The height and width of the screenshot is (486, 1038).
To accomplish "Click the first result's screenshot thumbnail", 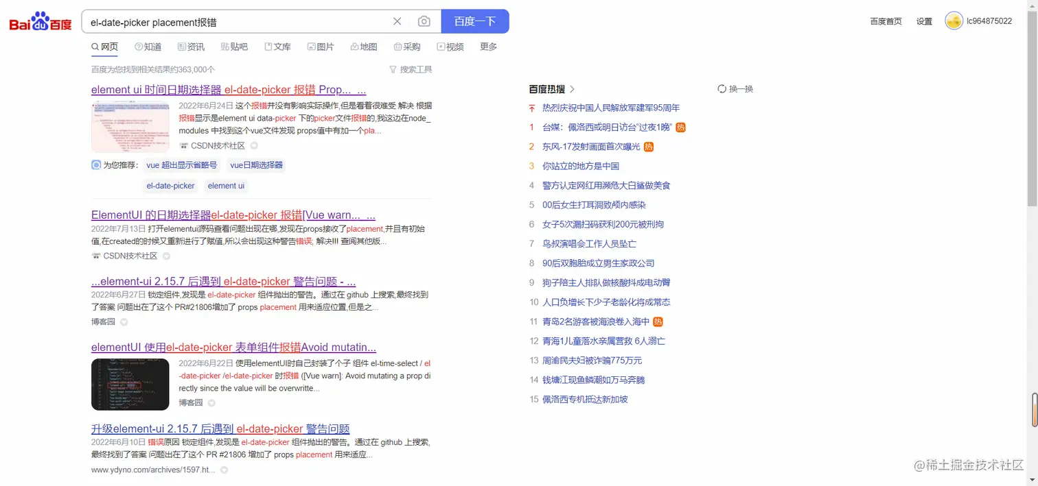I will 130,127.
